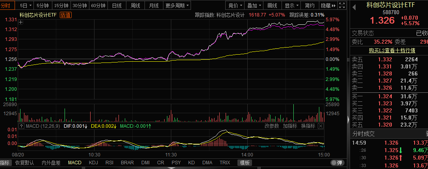Collapse the side panel using the divider arrow
Screen dimensions: 428x169
[x=348, y=119]
